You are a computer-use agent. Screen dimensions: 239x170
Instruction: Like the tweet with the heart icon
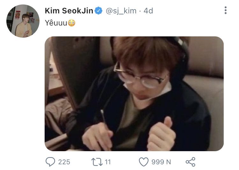tap(144, 162)
